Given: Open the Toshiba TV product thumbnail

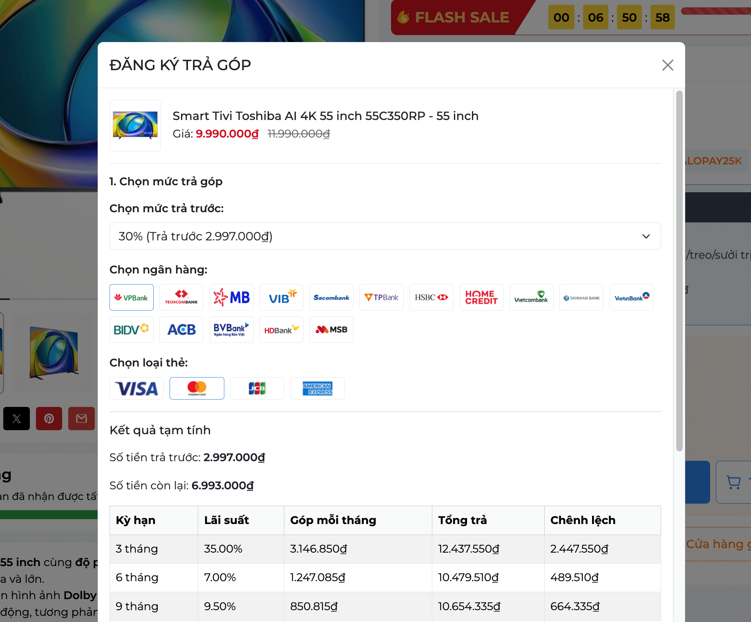Looking at the screenshot, I should [135, 126].
